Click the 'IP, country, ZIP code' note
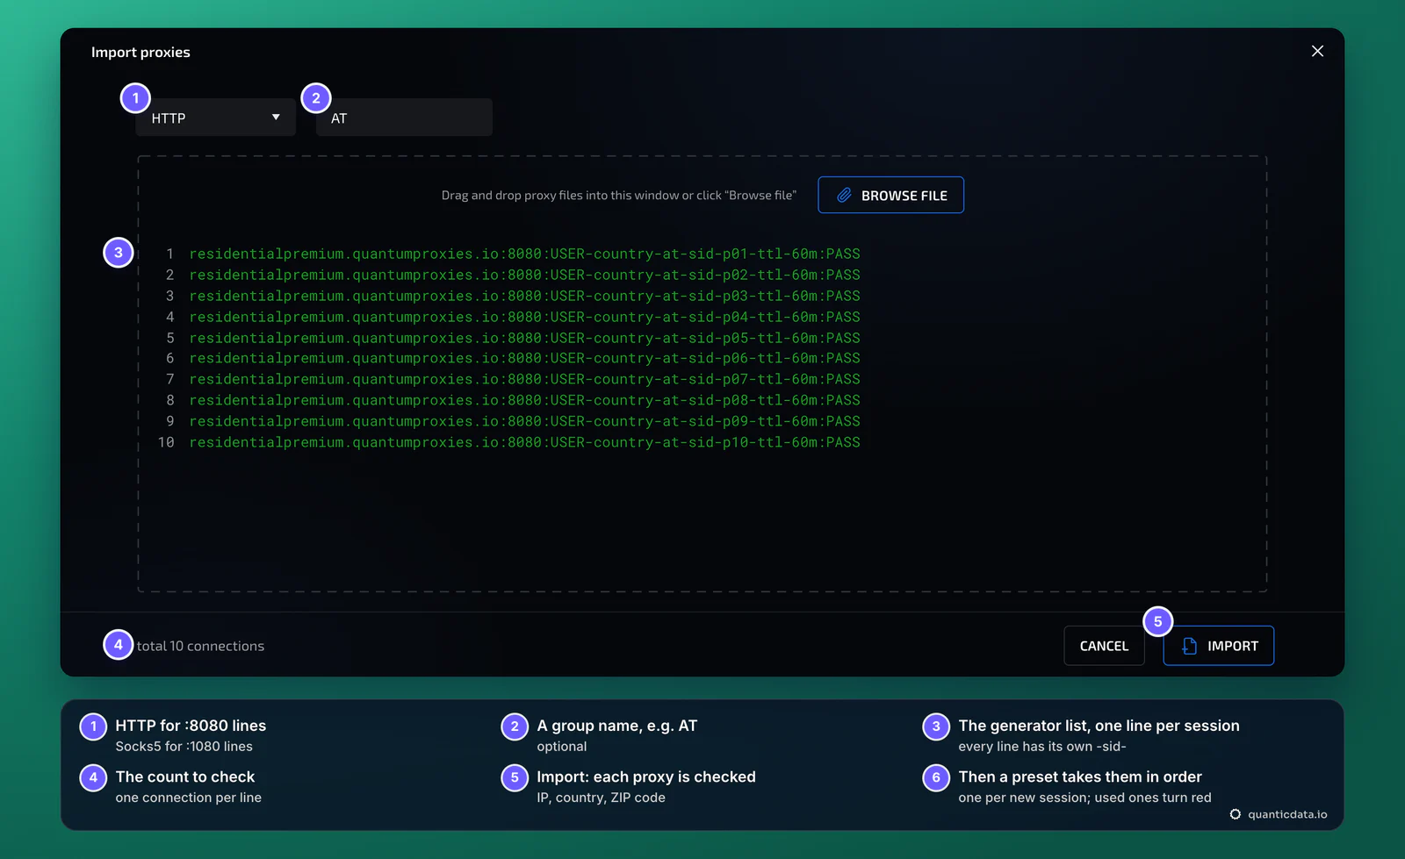1405x859 pixels. point(601,798)
